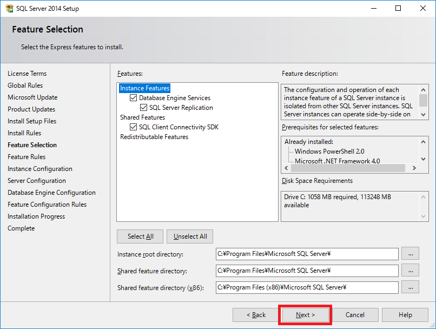
Task: Click Complete step in sidebar
Action: point(21,228)
